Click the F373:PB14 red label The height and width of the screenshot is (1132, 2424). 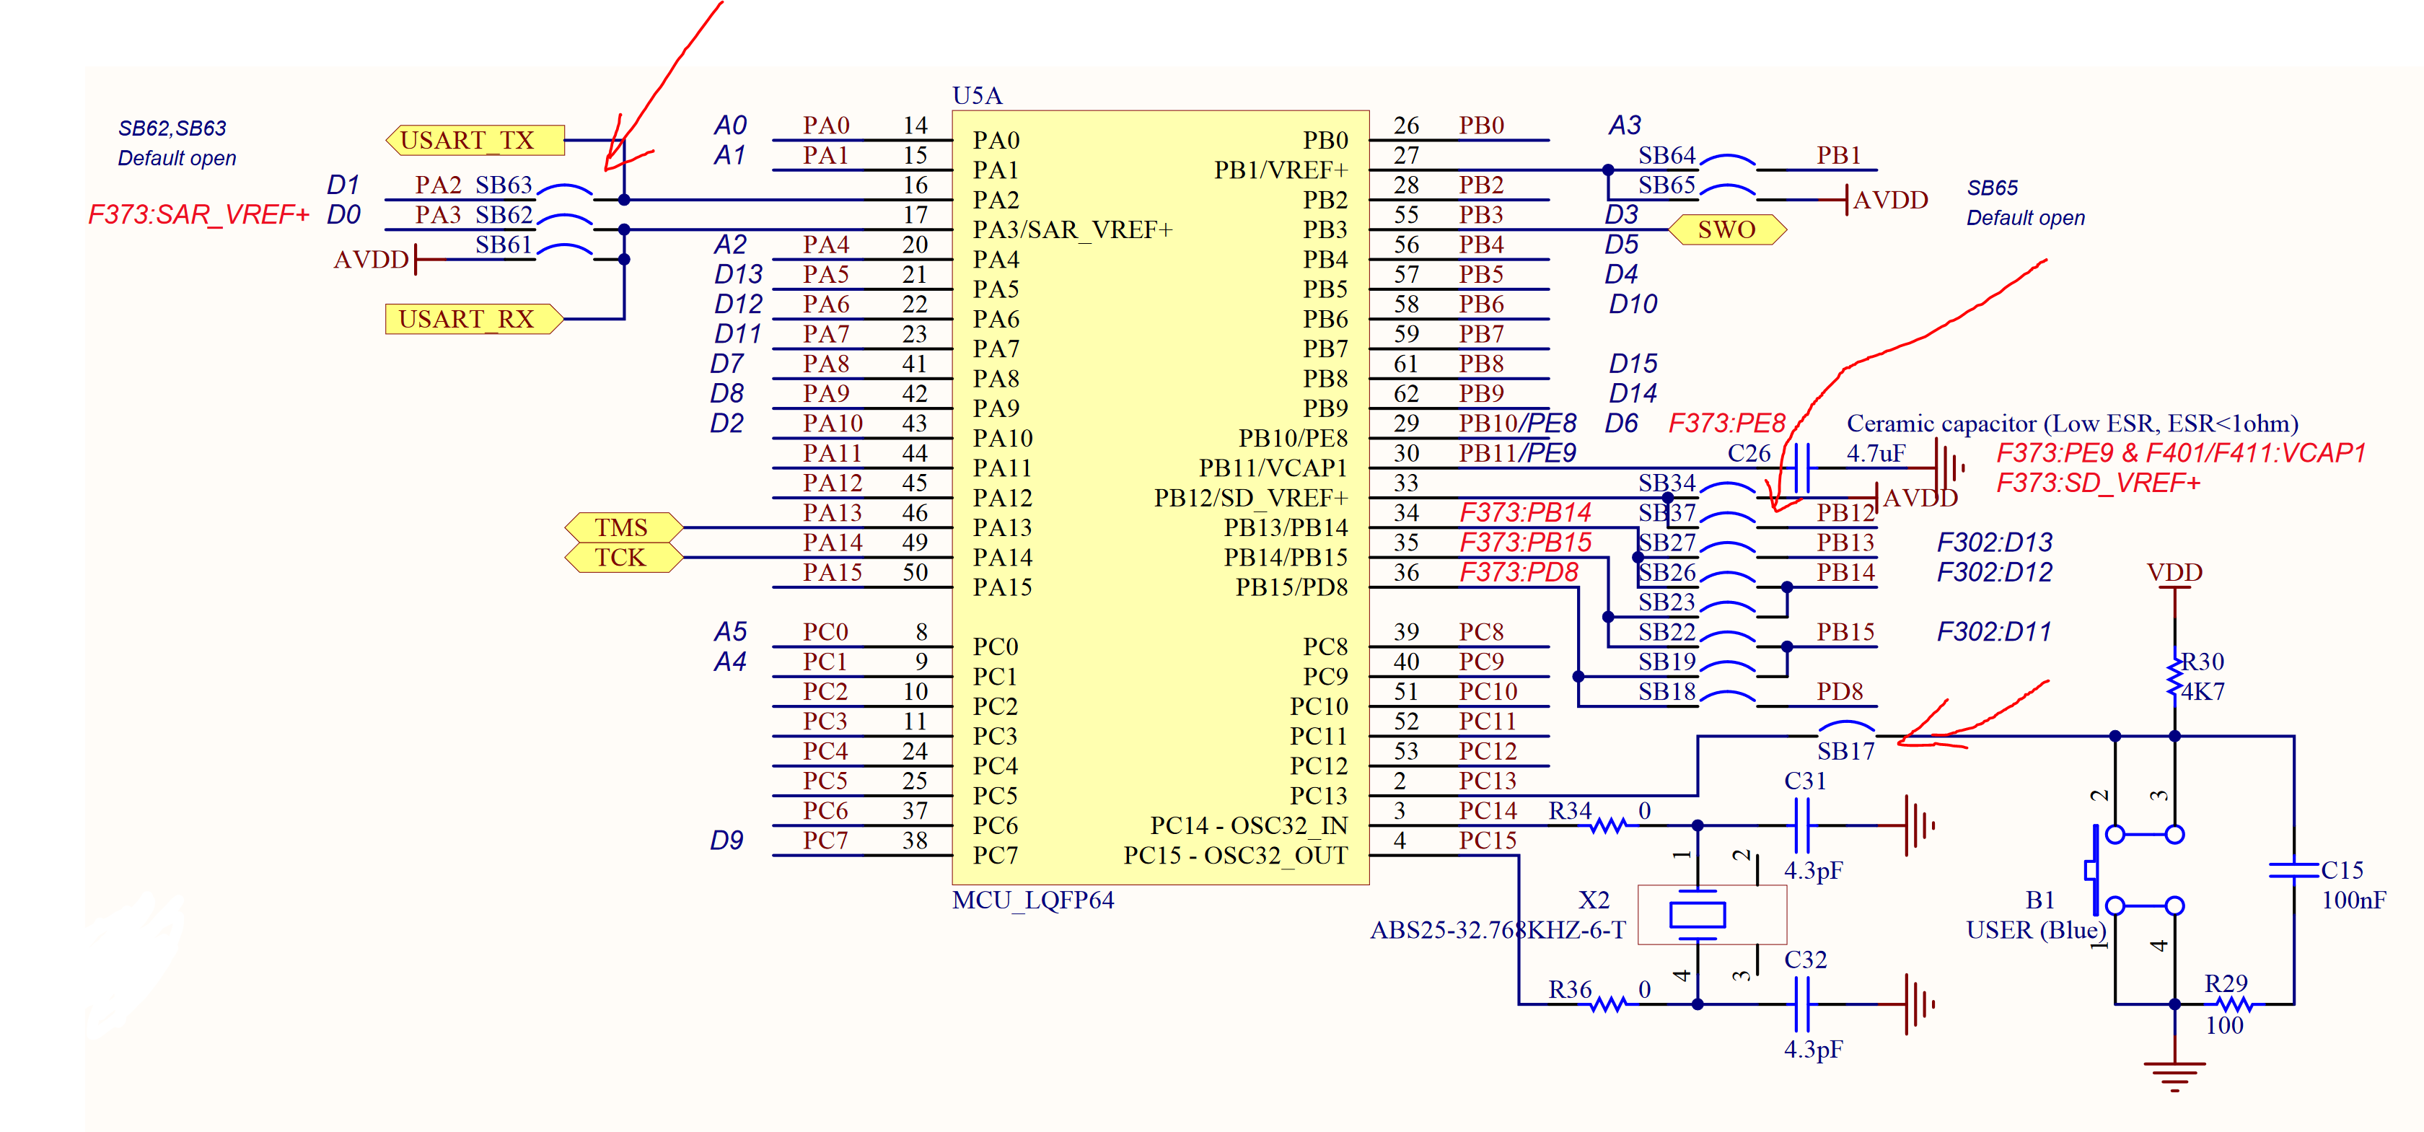(x=1525, y=513)
